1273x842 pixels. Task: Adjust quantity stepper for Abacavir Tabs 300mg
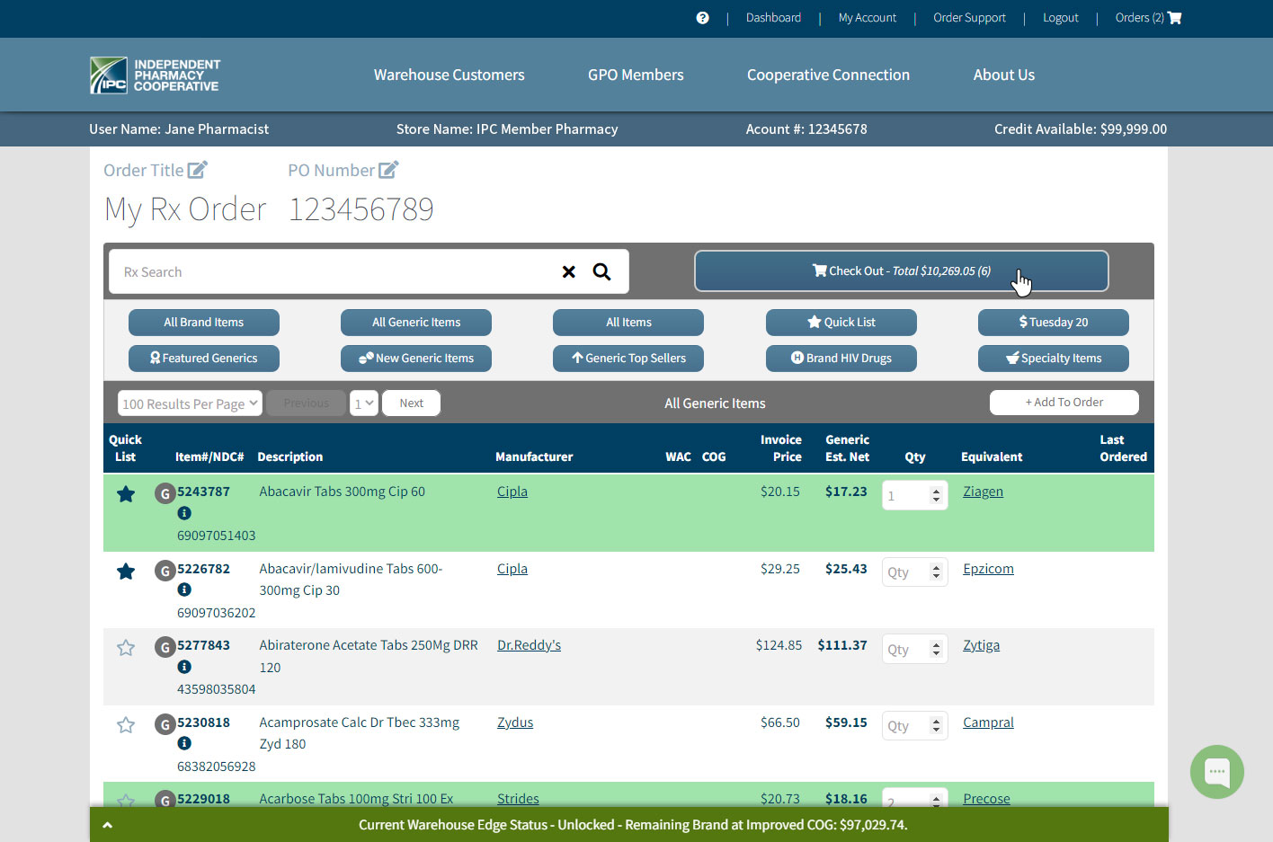pyautogui.click(x=936, y=495)
